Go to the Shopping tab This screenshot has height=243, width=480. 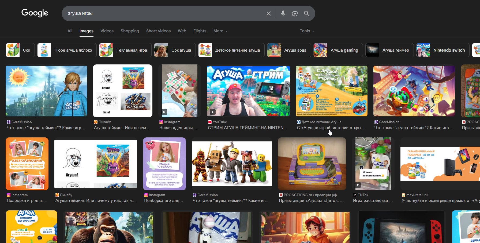130,31
